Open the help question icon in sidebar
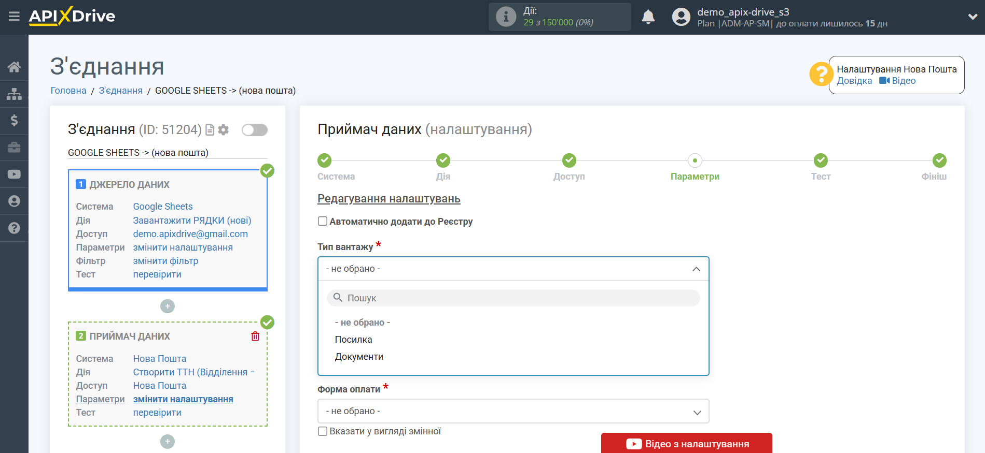 point(14,228)
